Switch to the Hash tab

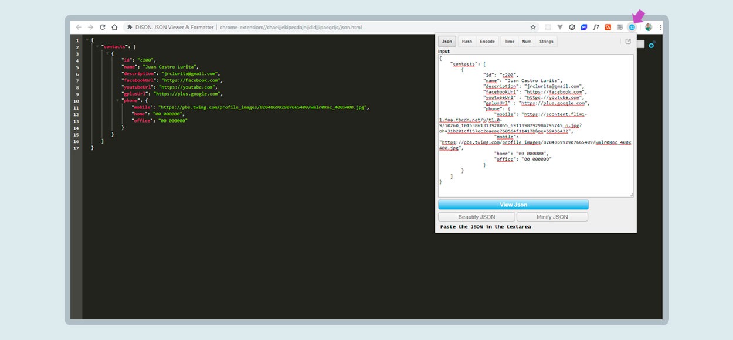pos(467,42)
